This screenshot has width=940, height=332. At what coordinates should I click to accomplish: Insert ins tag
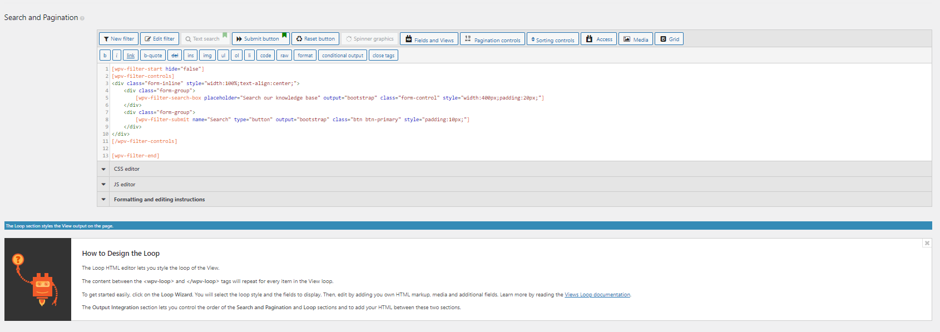191,56
